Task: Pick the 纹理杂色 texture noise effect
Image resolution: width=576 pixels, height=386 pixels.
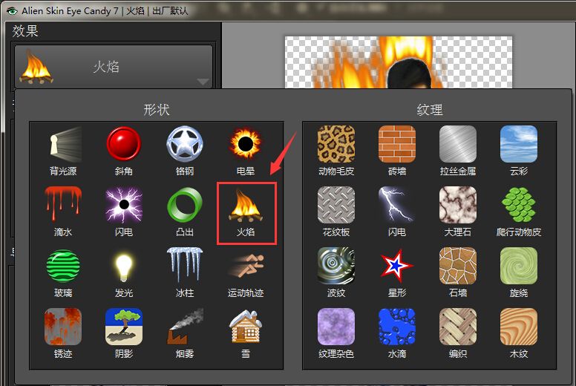Action: click(336, 333)
